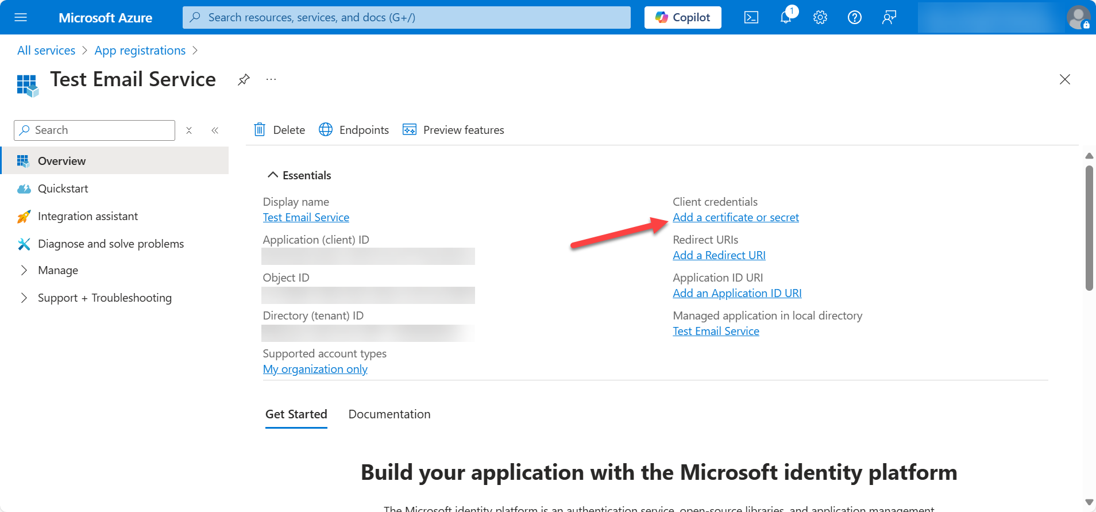The height and width of the screenshot is (512, 1096).
Task: Click the scrollbar up arrow
Action: (1089, 156)
